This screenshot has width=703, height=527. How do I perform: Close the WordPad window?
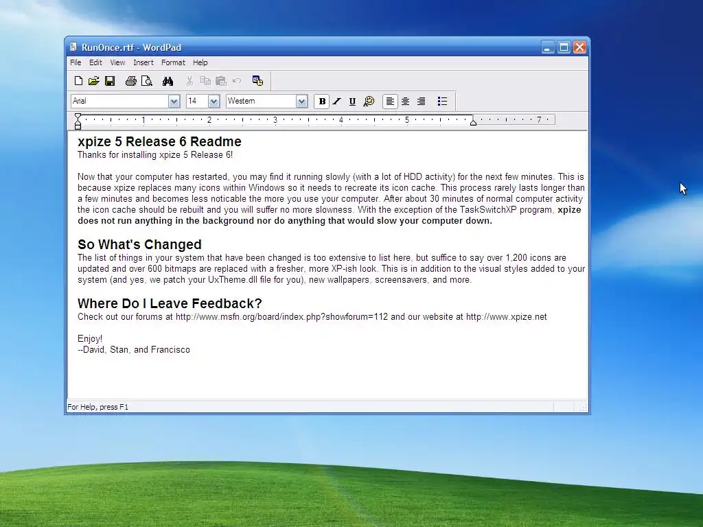pos(580,47)
